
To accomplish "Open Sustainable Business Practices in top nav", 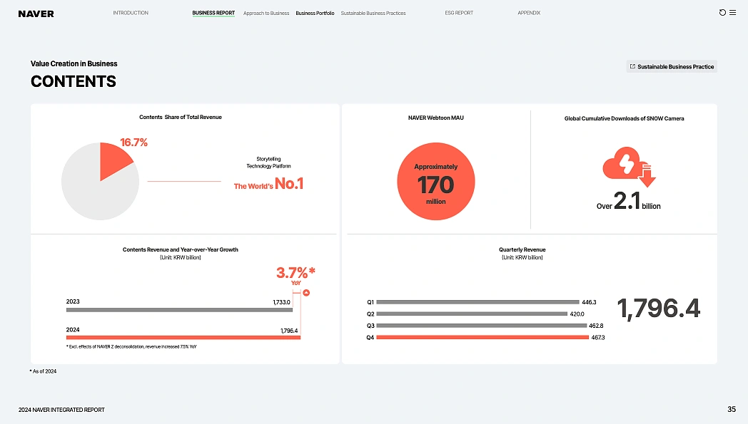I will 373,14.
